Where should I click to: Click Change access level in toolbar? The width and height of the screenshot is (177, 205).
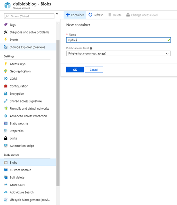point(142,15)
